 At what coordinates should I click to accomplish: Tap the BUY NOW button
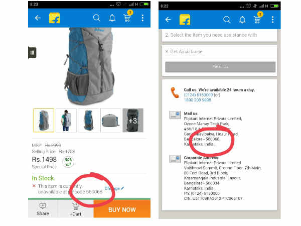click(x=122, y=209)
